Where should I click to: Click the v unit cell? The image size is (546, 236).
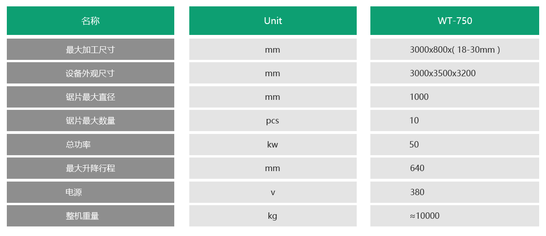pos(273,192)
